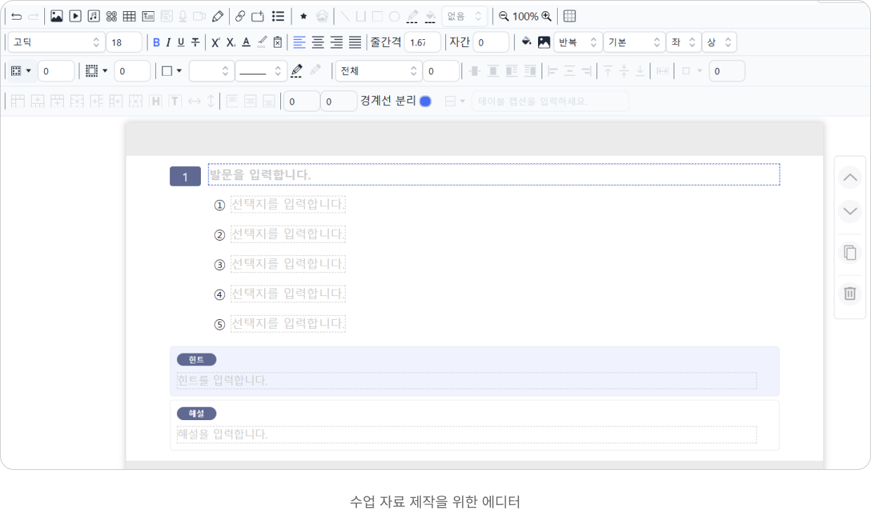The height and width of the screenshot is (512, 871).
Task: Insert audio with the music note icon
Action: coord(93,16)
